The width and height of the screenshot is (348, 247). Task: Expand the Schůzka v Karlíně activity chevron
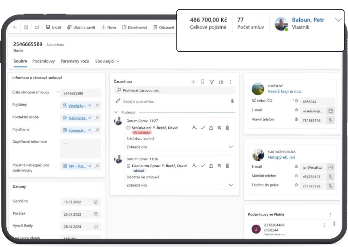(231, 147)
